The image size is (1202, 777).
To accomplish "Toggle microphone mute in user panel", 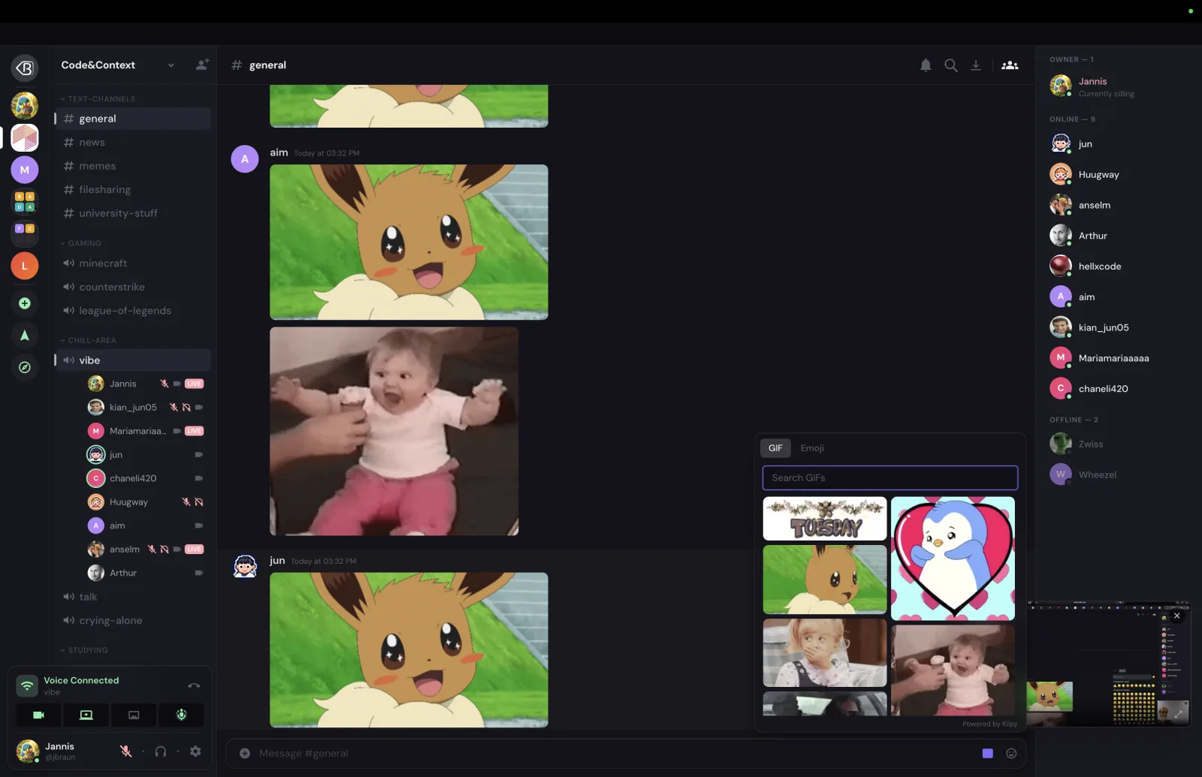I will pos(126,751).
